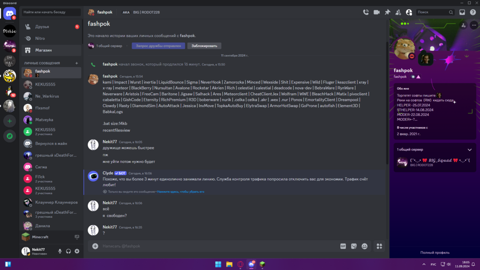This screenshot has width=480, height=270.
Task: Click Nekit77 username in first message
Action: click(109, 142)
